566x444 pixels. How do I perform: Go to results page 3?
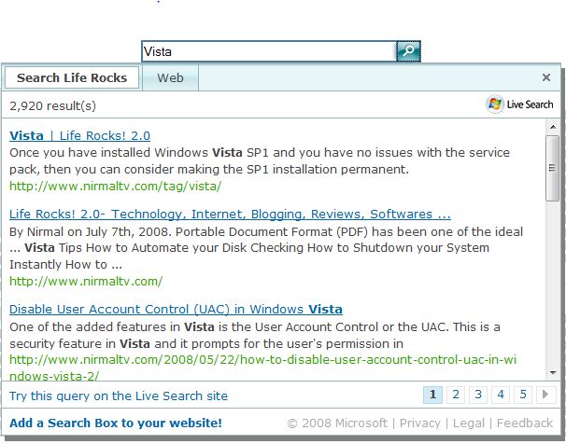coord(478,395)
